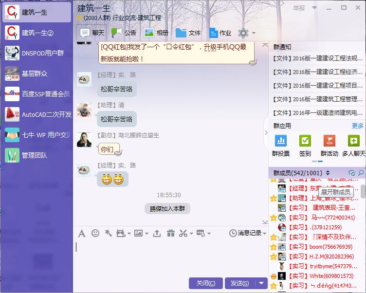Click the chat scroll-up arrow
This screenshot has width=366, height=293.
pyautogui.click(x=265, y=45)
